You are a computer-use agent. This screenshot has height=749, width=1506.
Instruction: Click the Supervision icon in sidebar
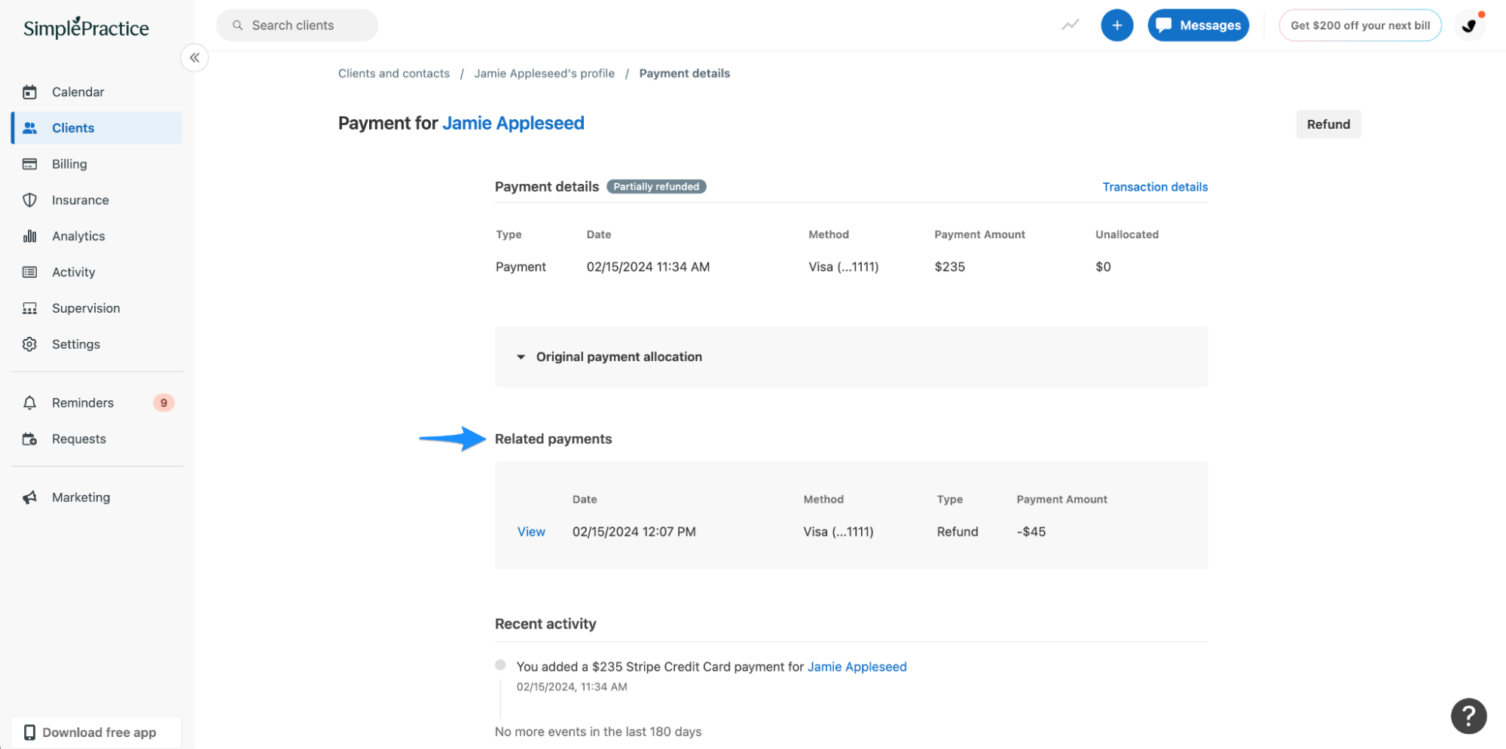29,308
